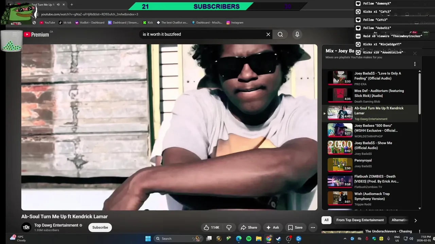Close the Mix playlist panel
The height and width of the screenshot is (244, 435).
click(415, 53)
